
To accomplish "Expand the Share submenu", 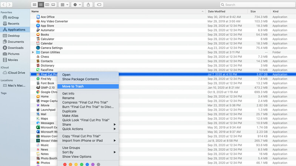I will [x=88, y=124].
